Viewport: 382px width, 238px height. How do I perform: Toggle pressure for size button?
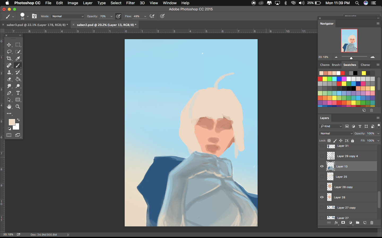162,16
